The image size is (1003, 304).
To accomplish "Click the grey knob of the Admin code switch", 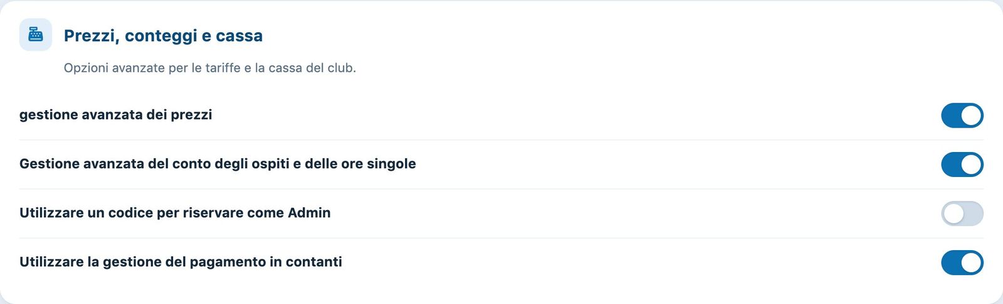I will pos(953,213).
